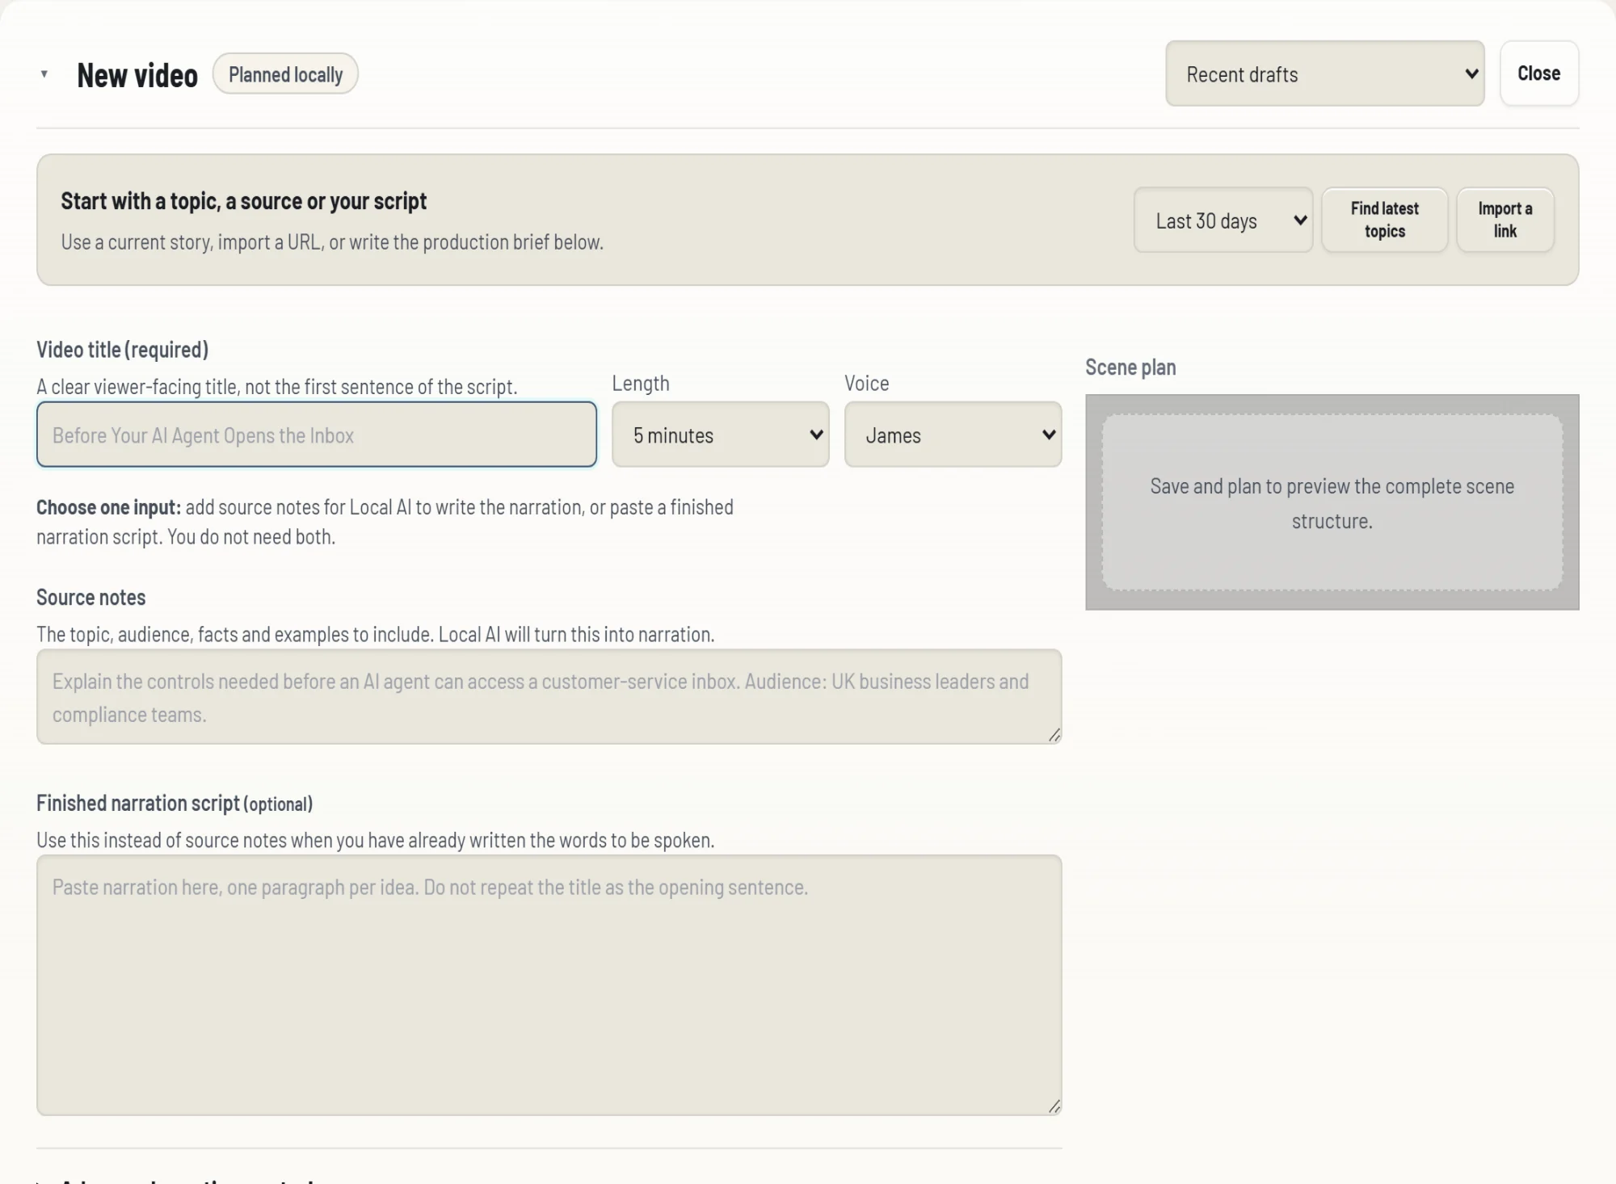The height and width of the screenshot is (1184, 1616).
Task: Grab the Source notes resize handle
Action: pos(1054,735)
